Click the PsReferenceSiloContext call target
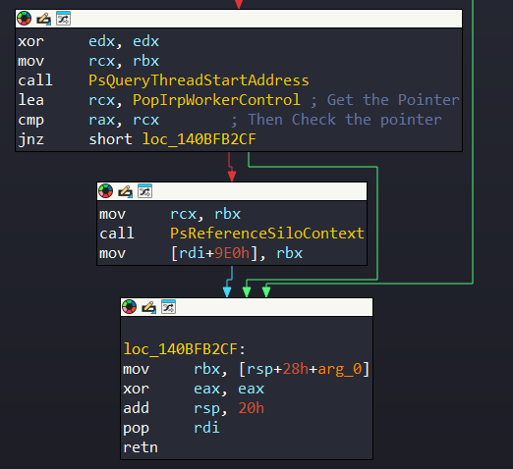This screenshot has width=513, height=469. pos(267,234)
